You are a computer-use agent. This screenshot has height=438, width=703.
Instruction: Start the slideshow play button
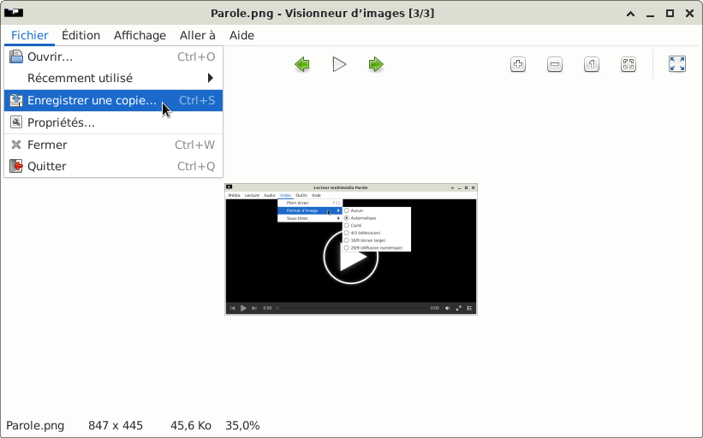click(339, 64)
